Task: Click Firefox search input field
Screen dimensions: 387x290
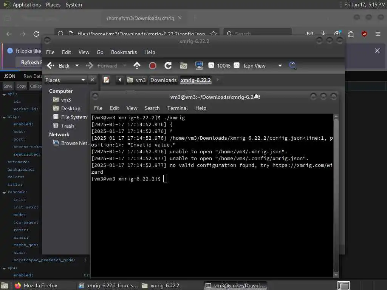Action: [258, 33]
